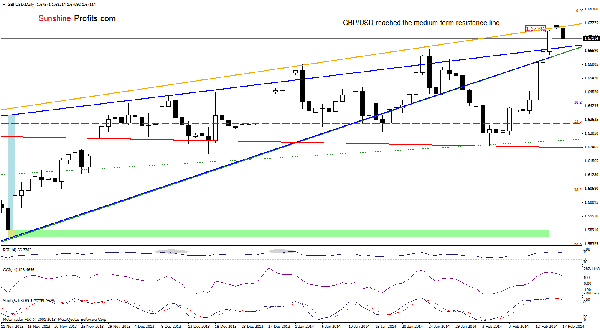The height and width of the screenshot is (330, 600).
Task: Click the current price tag 1.67114
Action: (x=592, y=38)
